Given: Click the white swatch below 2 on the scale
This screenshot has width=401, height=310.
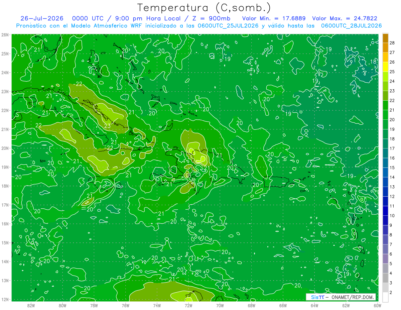Looking at the screenshot, I should point(385,297).
